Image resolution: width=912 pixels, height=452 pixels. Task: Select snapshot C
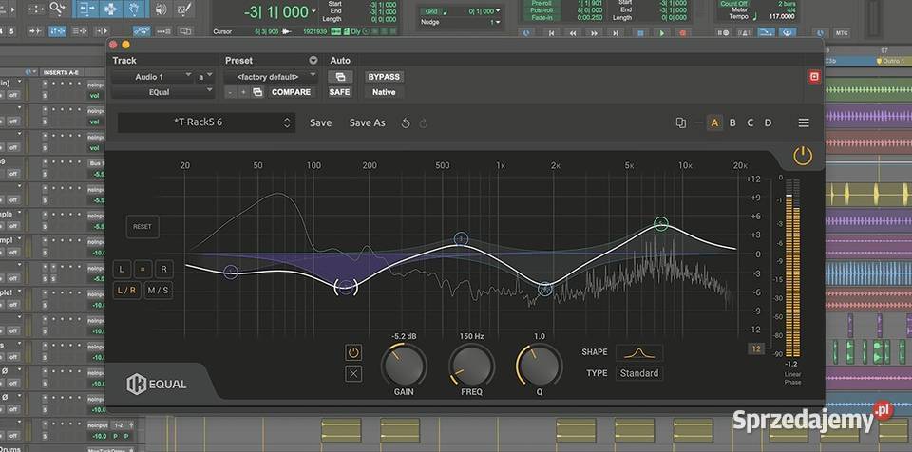pyautogui.click(x=750, y=122)
